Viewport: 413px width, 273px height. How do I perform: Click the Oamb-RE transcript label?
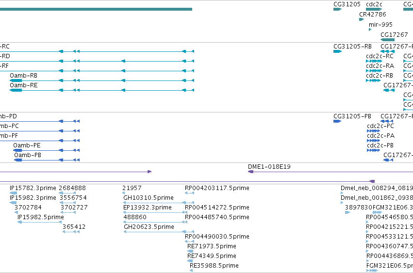tap(23, 85)
